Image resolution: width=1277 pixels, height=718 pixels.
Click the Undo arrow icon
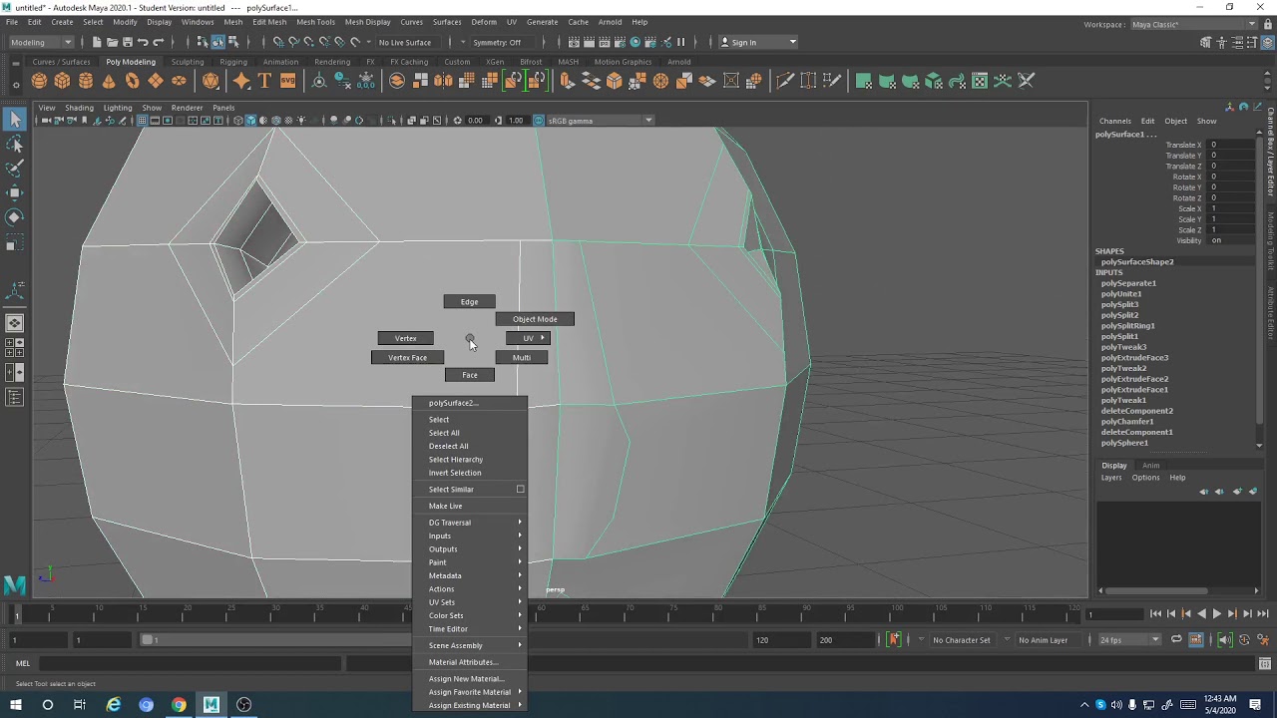pyautogui.click(x=143, y=42)
